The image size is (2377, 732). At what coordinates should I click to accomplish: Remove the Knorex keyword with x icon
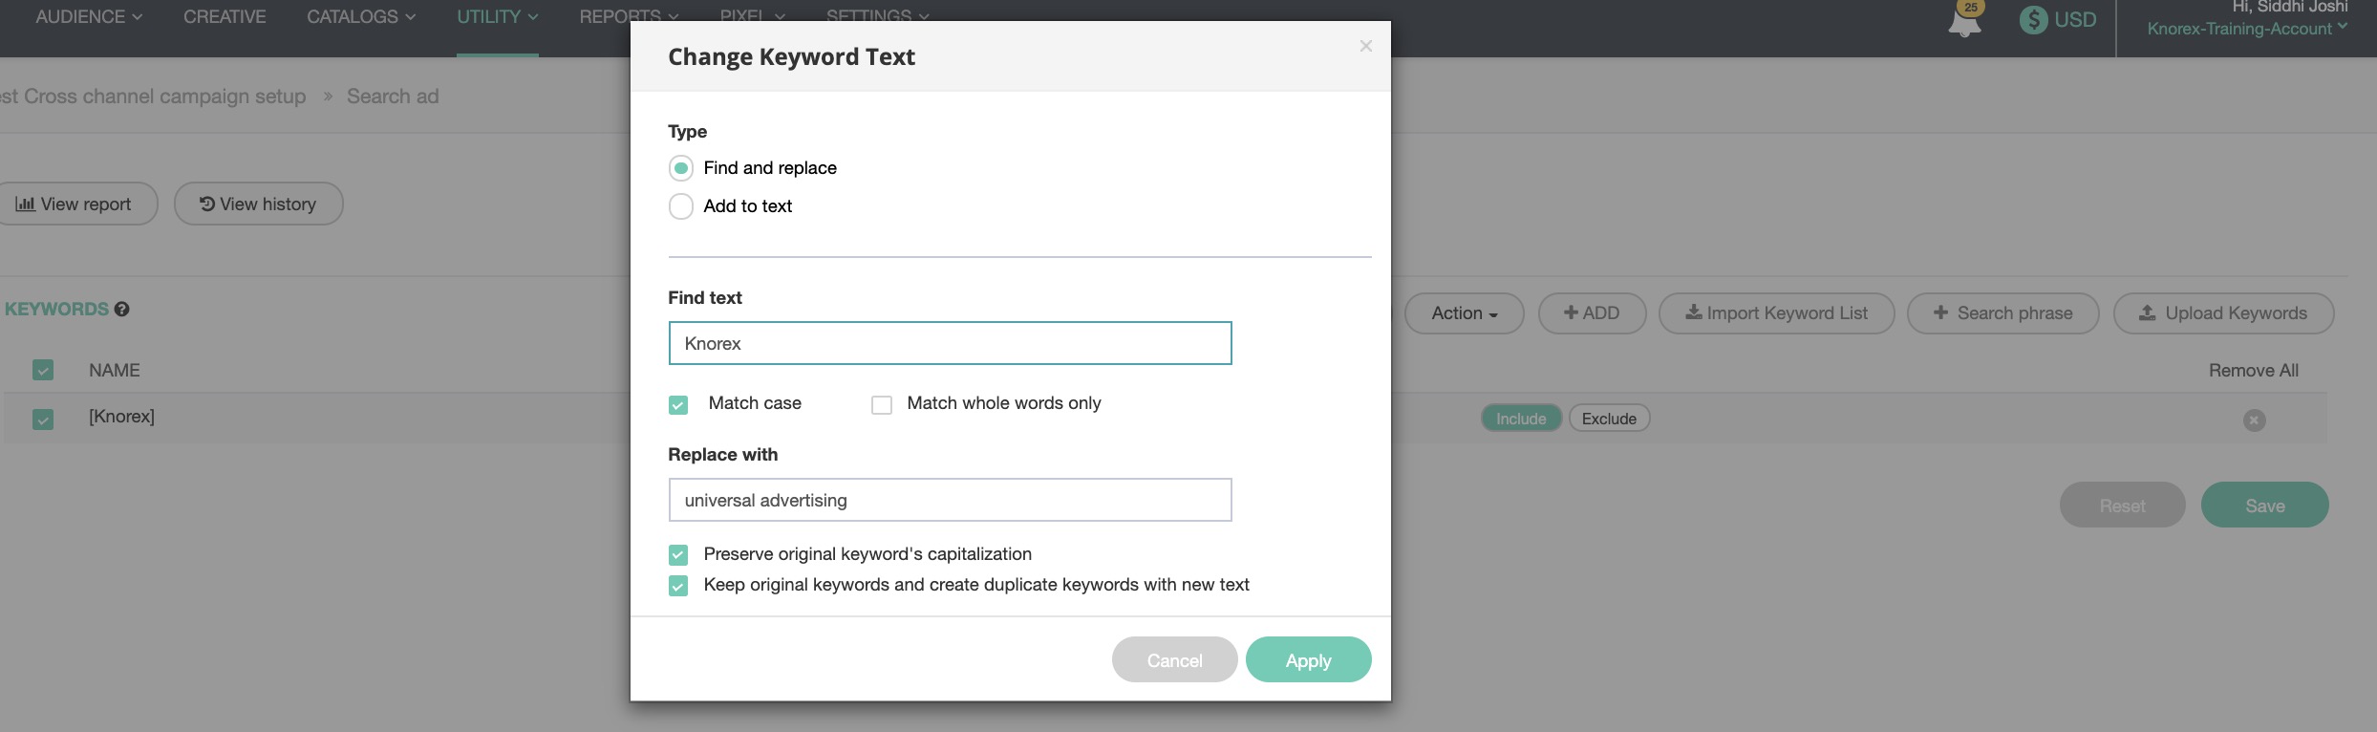coord(2254,420)
